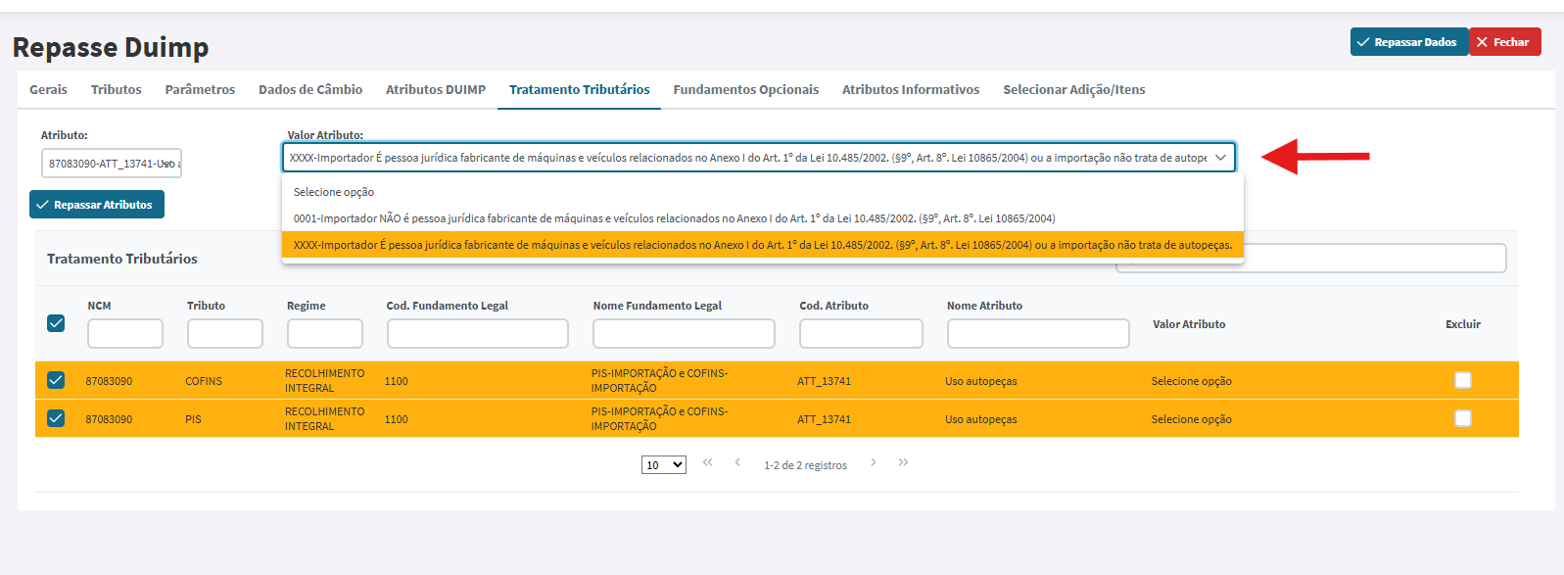Uncheck the COFINS row selection checkbox
Viewport: 1564px width, 575px height.
click(x=56, y=380)
